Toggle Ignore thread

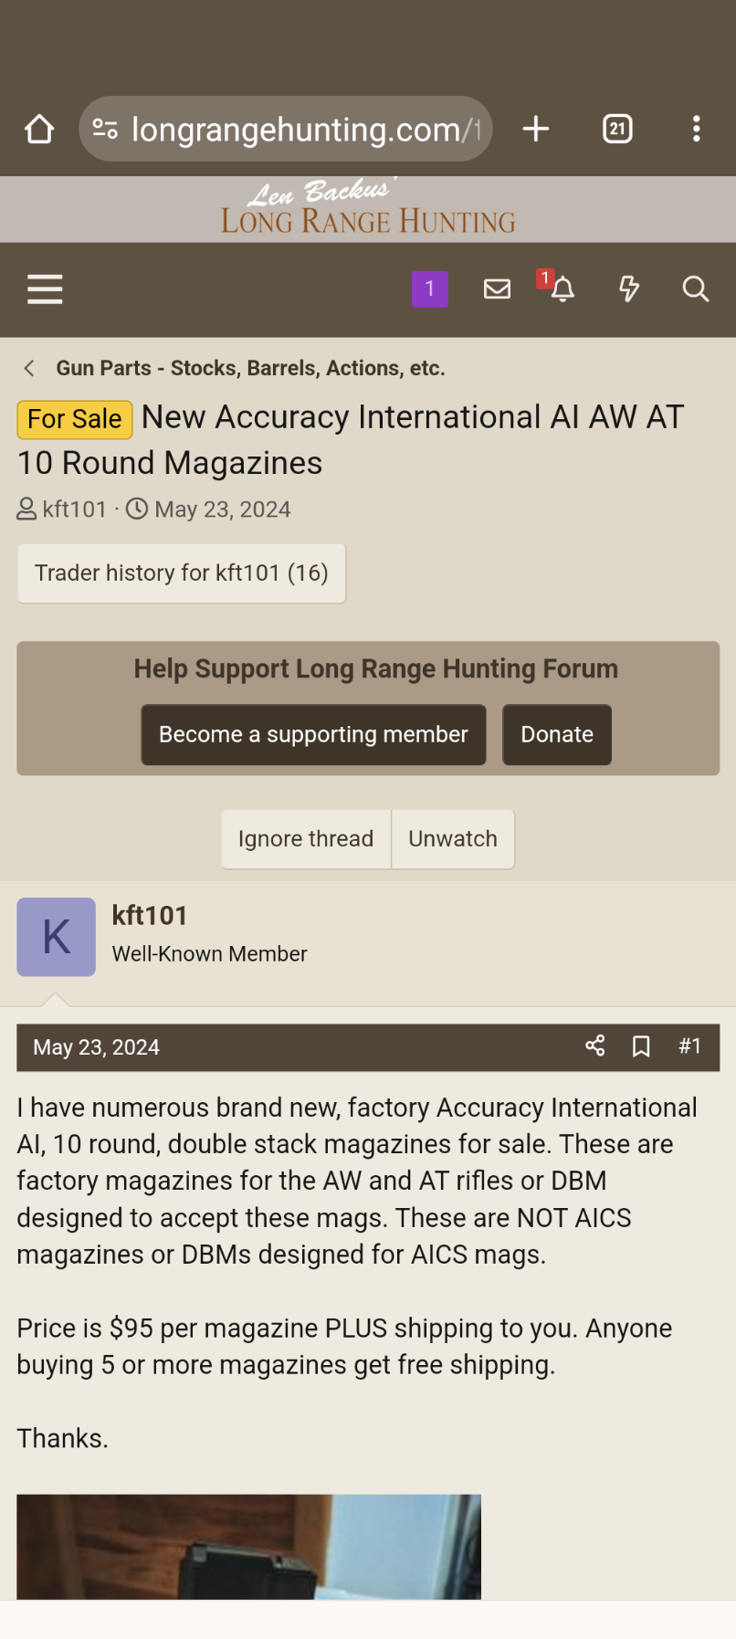(306, 838)
